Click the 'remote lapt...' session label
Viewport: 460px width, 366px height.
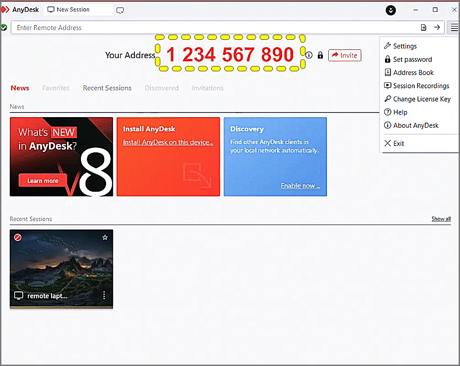coord(47,296)
